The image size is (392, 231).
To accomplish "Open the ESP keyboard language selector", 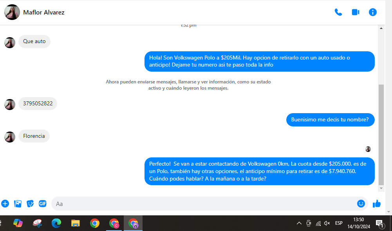I will [x=339, y=223].
